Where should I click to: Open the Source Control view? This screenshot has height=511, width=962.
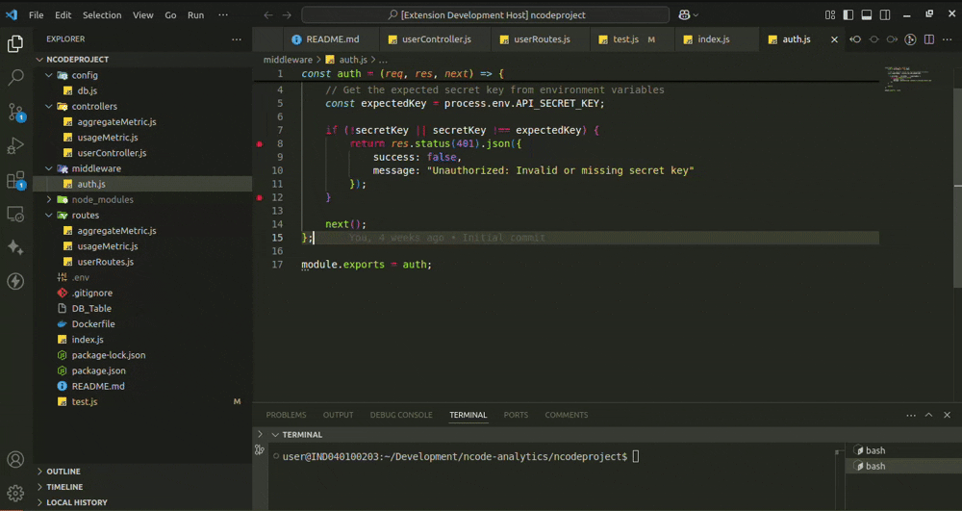[15, 112]
